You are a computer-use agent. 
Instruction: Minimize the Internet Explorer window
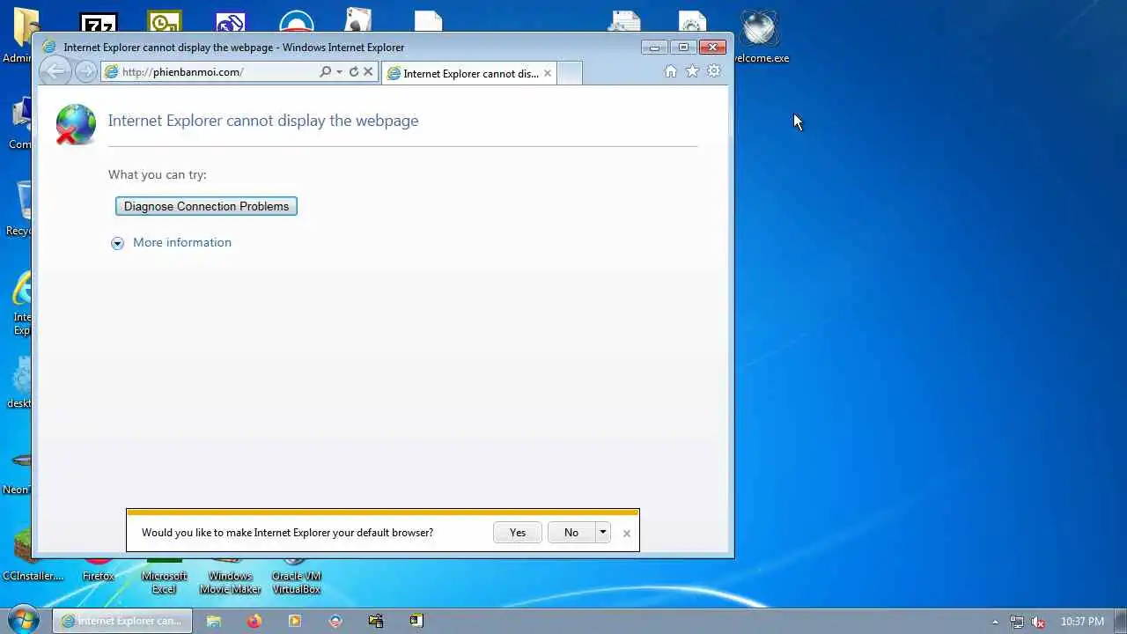[x=654, y=48]
